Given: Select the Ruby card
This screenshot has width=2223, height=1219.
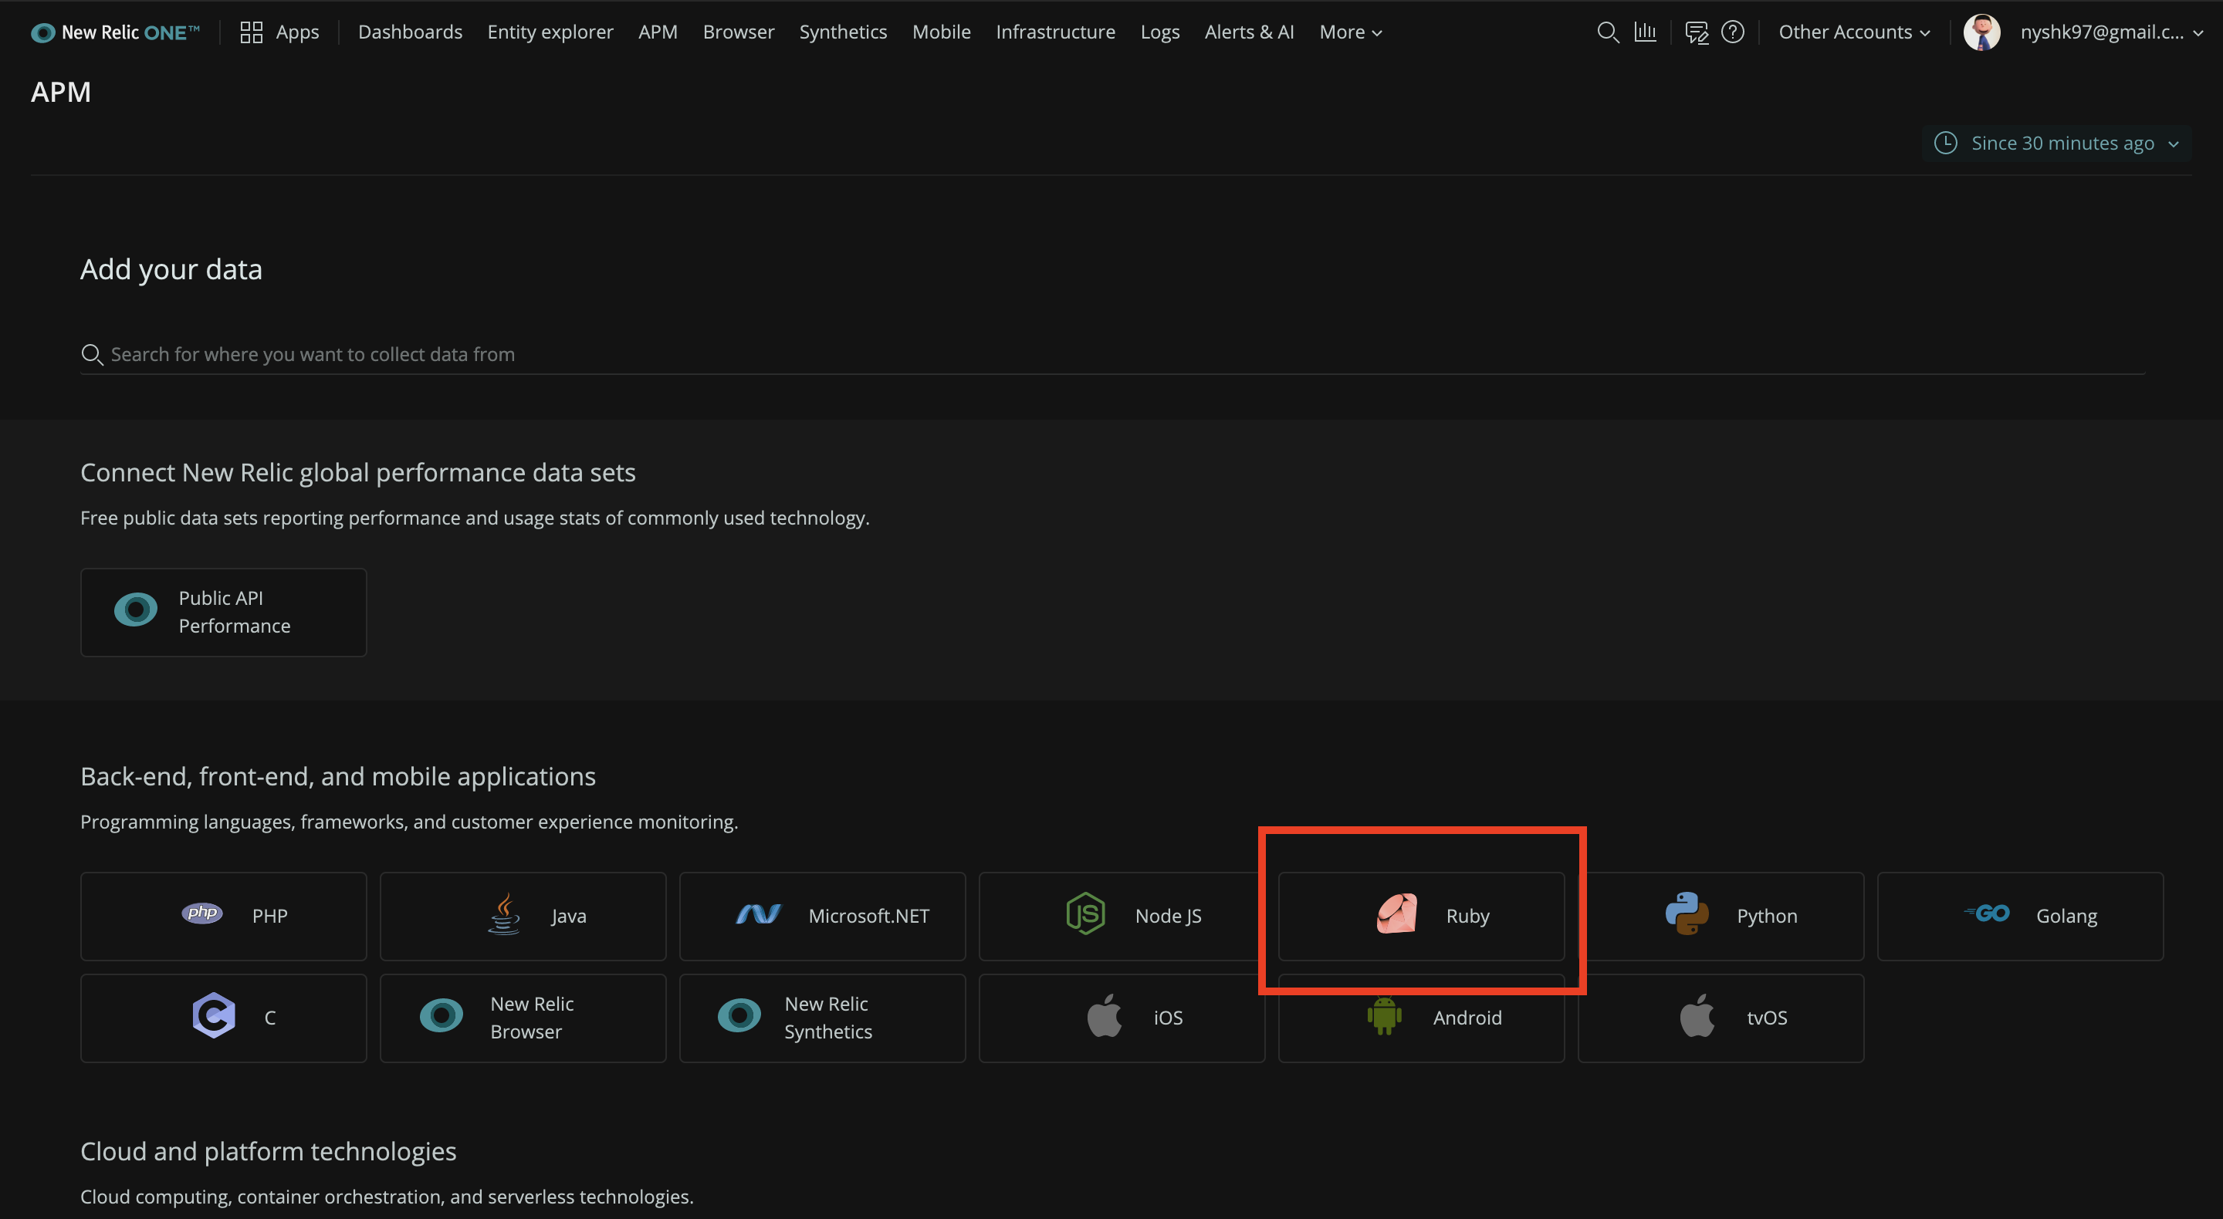Looking at the screenshot, I should (1421, 917).
